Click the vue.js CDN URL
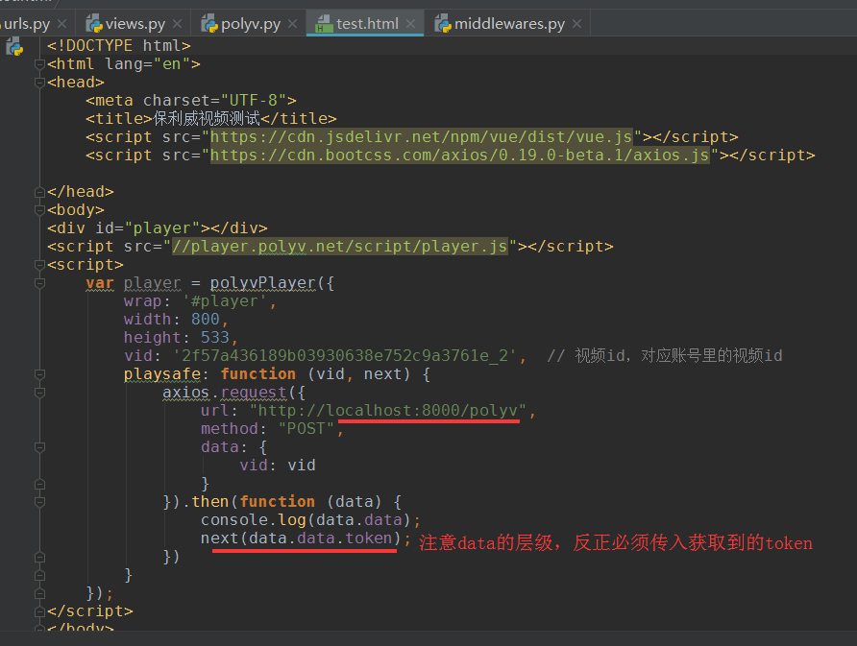The height and width of the screenshot is (646, 857). pyautogui.click(x=422, y=137)
